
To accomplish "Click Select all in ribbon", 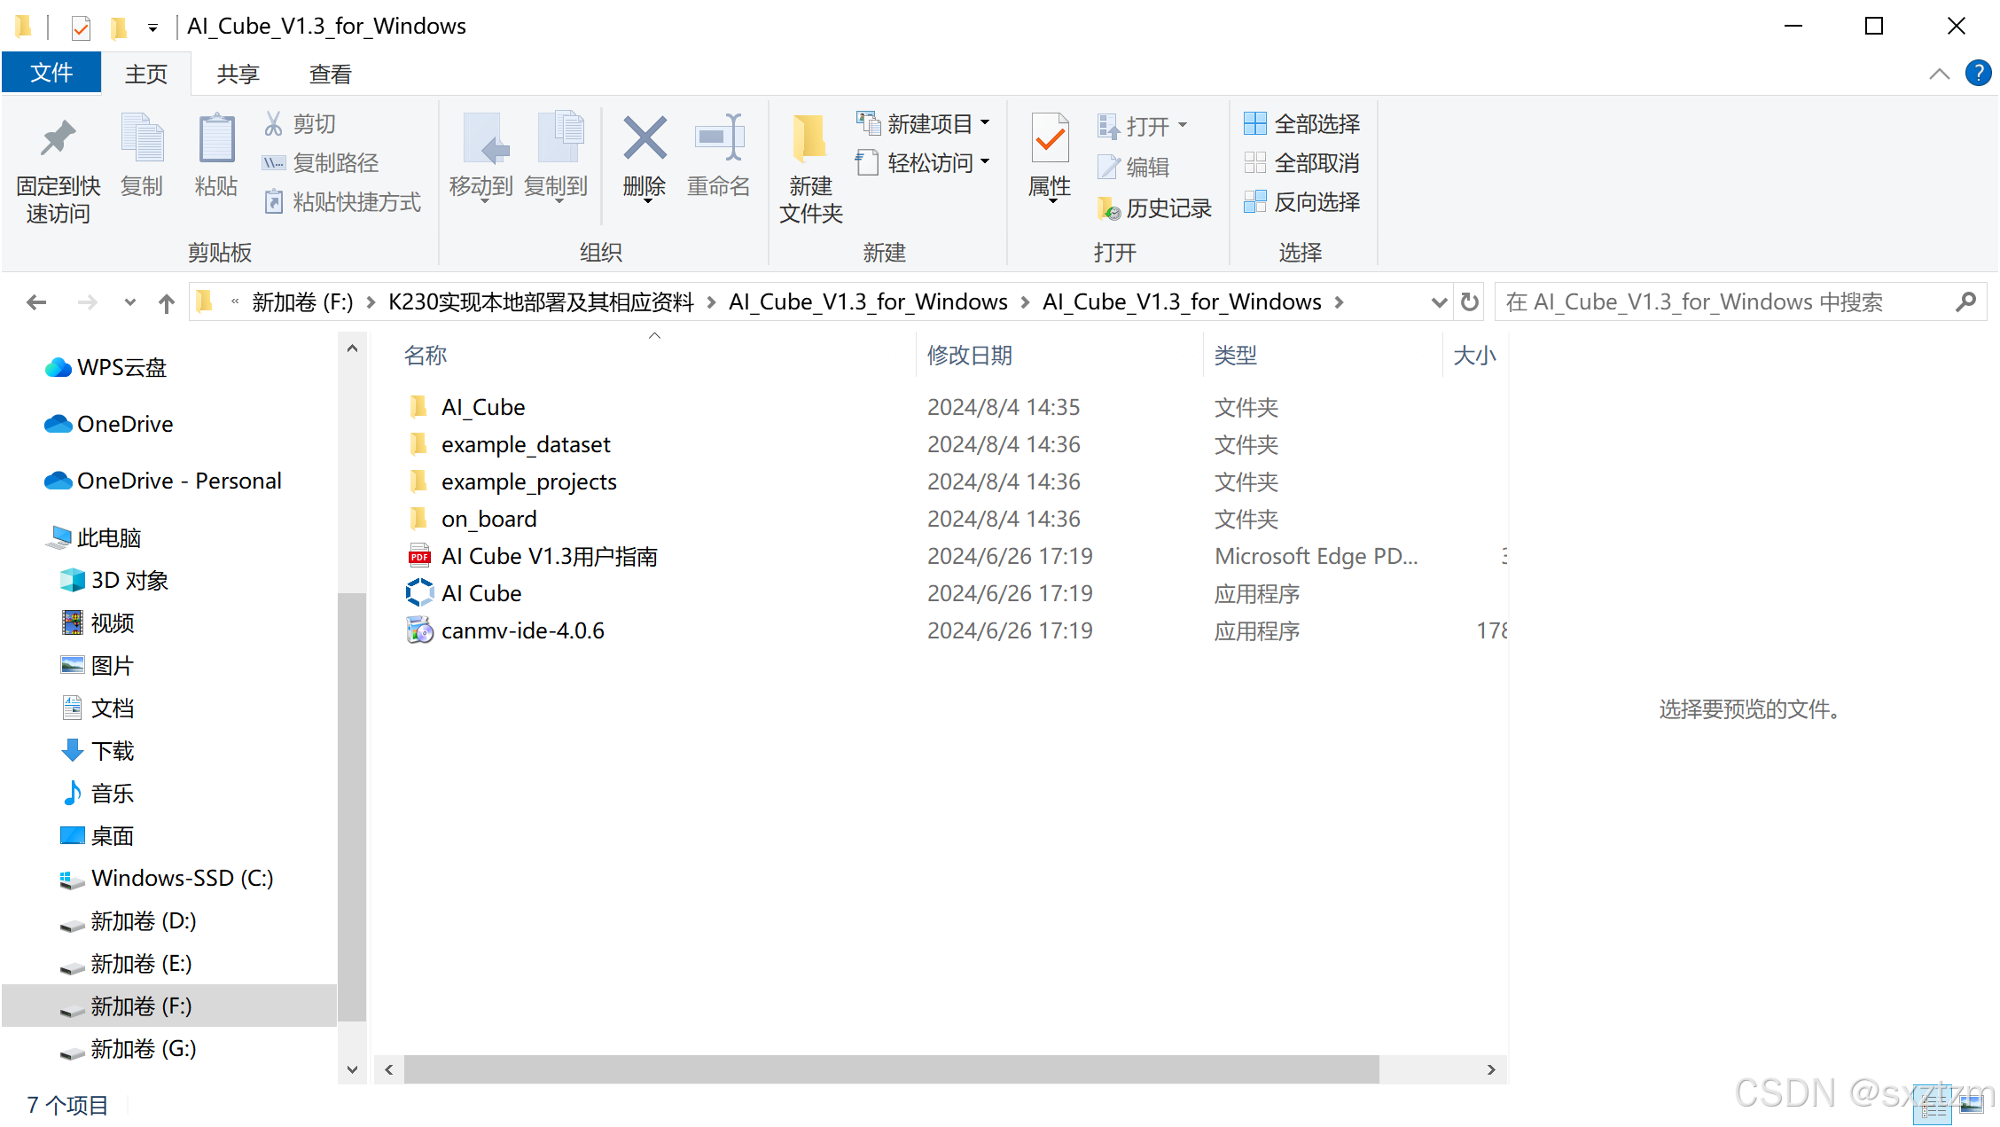I will pyautogui.click(x=1302, y=124).
